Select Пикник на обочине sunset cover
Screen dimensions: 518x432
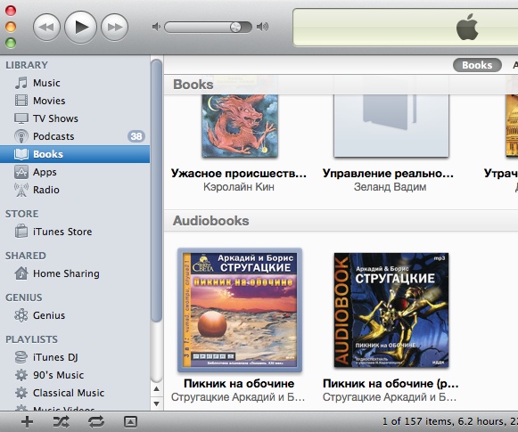240,310
